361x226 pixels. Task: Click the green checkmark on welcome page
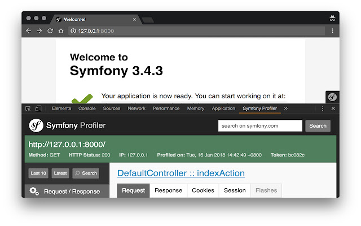(82, 99)
